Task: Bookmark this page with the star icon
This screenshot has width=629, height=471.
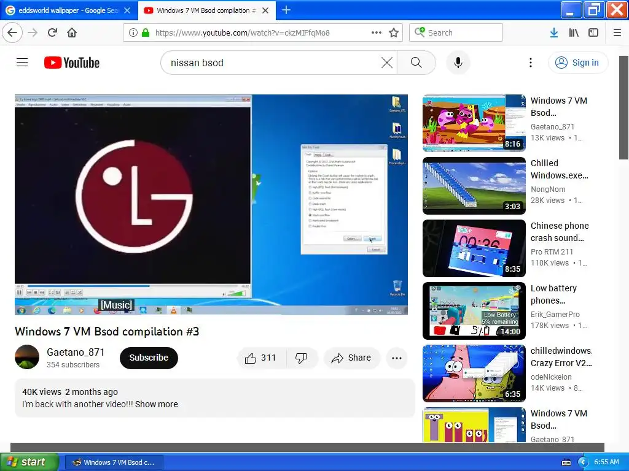Action: (394, 33)
